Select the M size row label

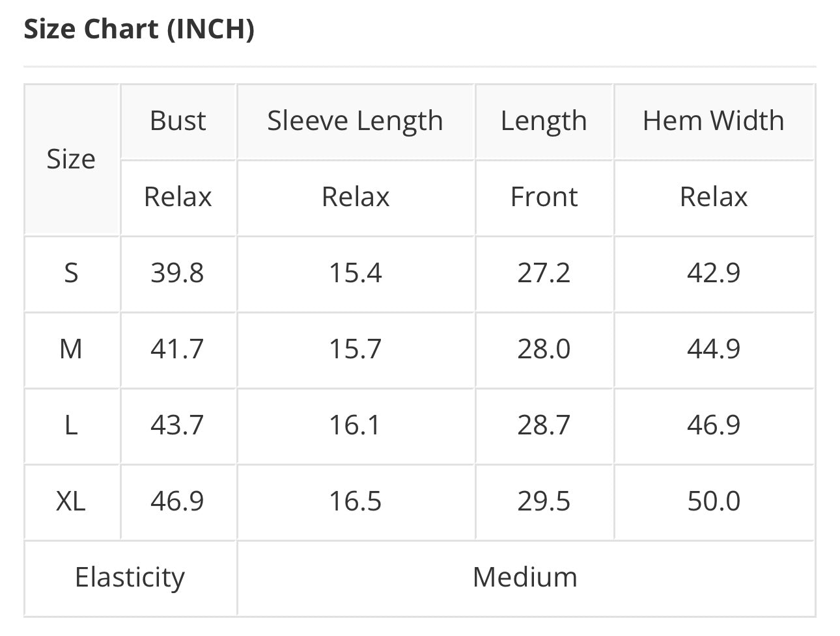click(x=71, y=349)
